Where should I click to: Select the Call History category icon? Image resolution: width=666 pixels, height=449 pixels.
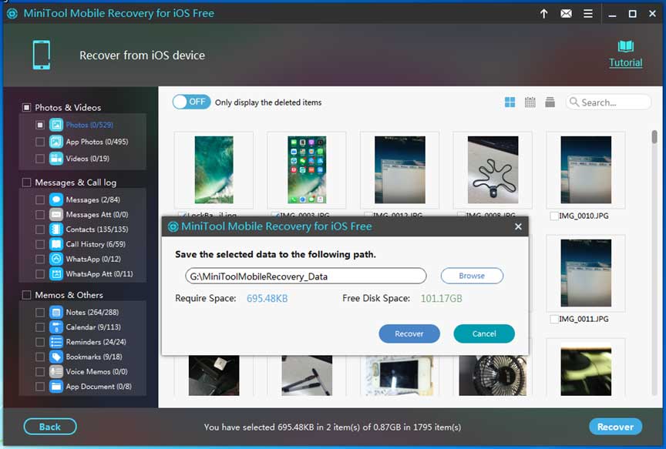click(56, 244)
